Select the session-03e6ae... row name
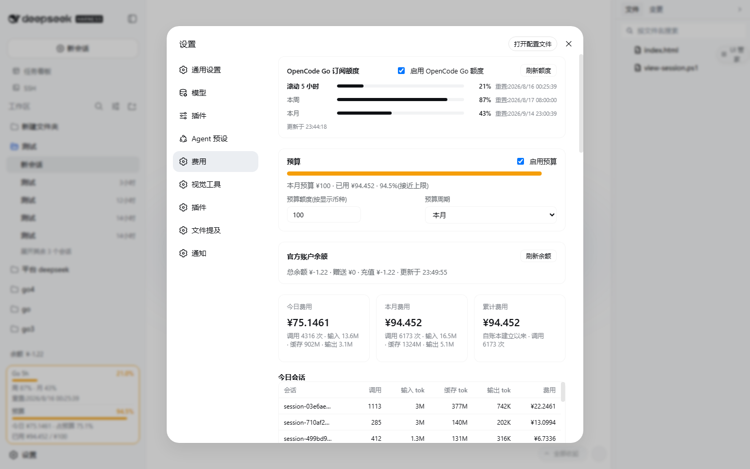 click(x=307, y=406)
